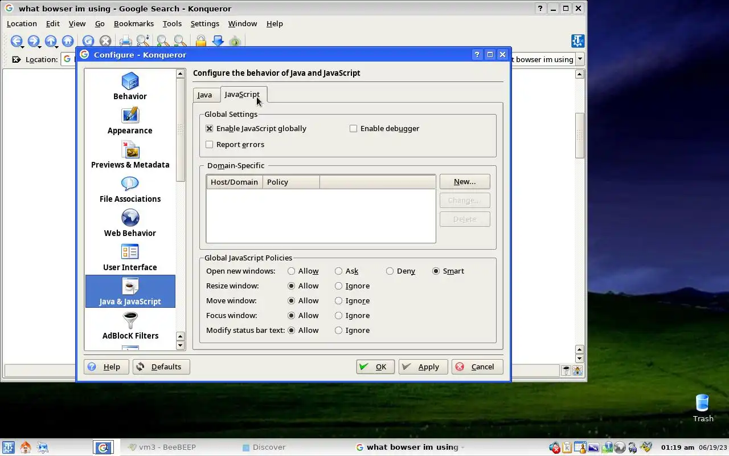Check the Report errors option
Screen dimensions: 729x456
[209, 145]
